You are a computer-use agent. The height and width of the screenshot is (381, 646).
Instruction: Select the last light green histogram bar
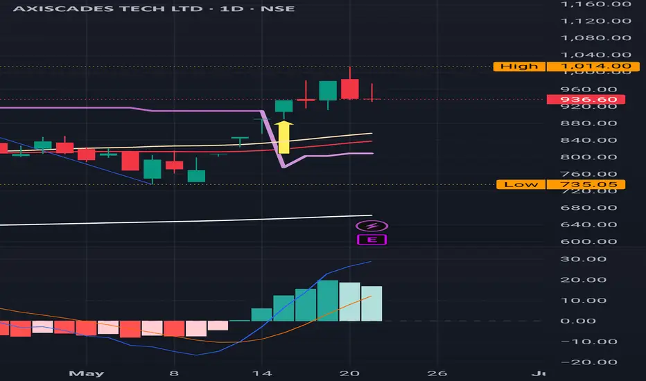[372, 303]
